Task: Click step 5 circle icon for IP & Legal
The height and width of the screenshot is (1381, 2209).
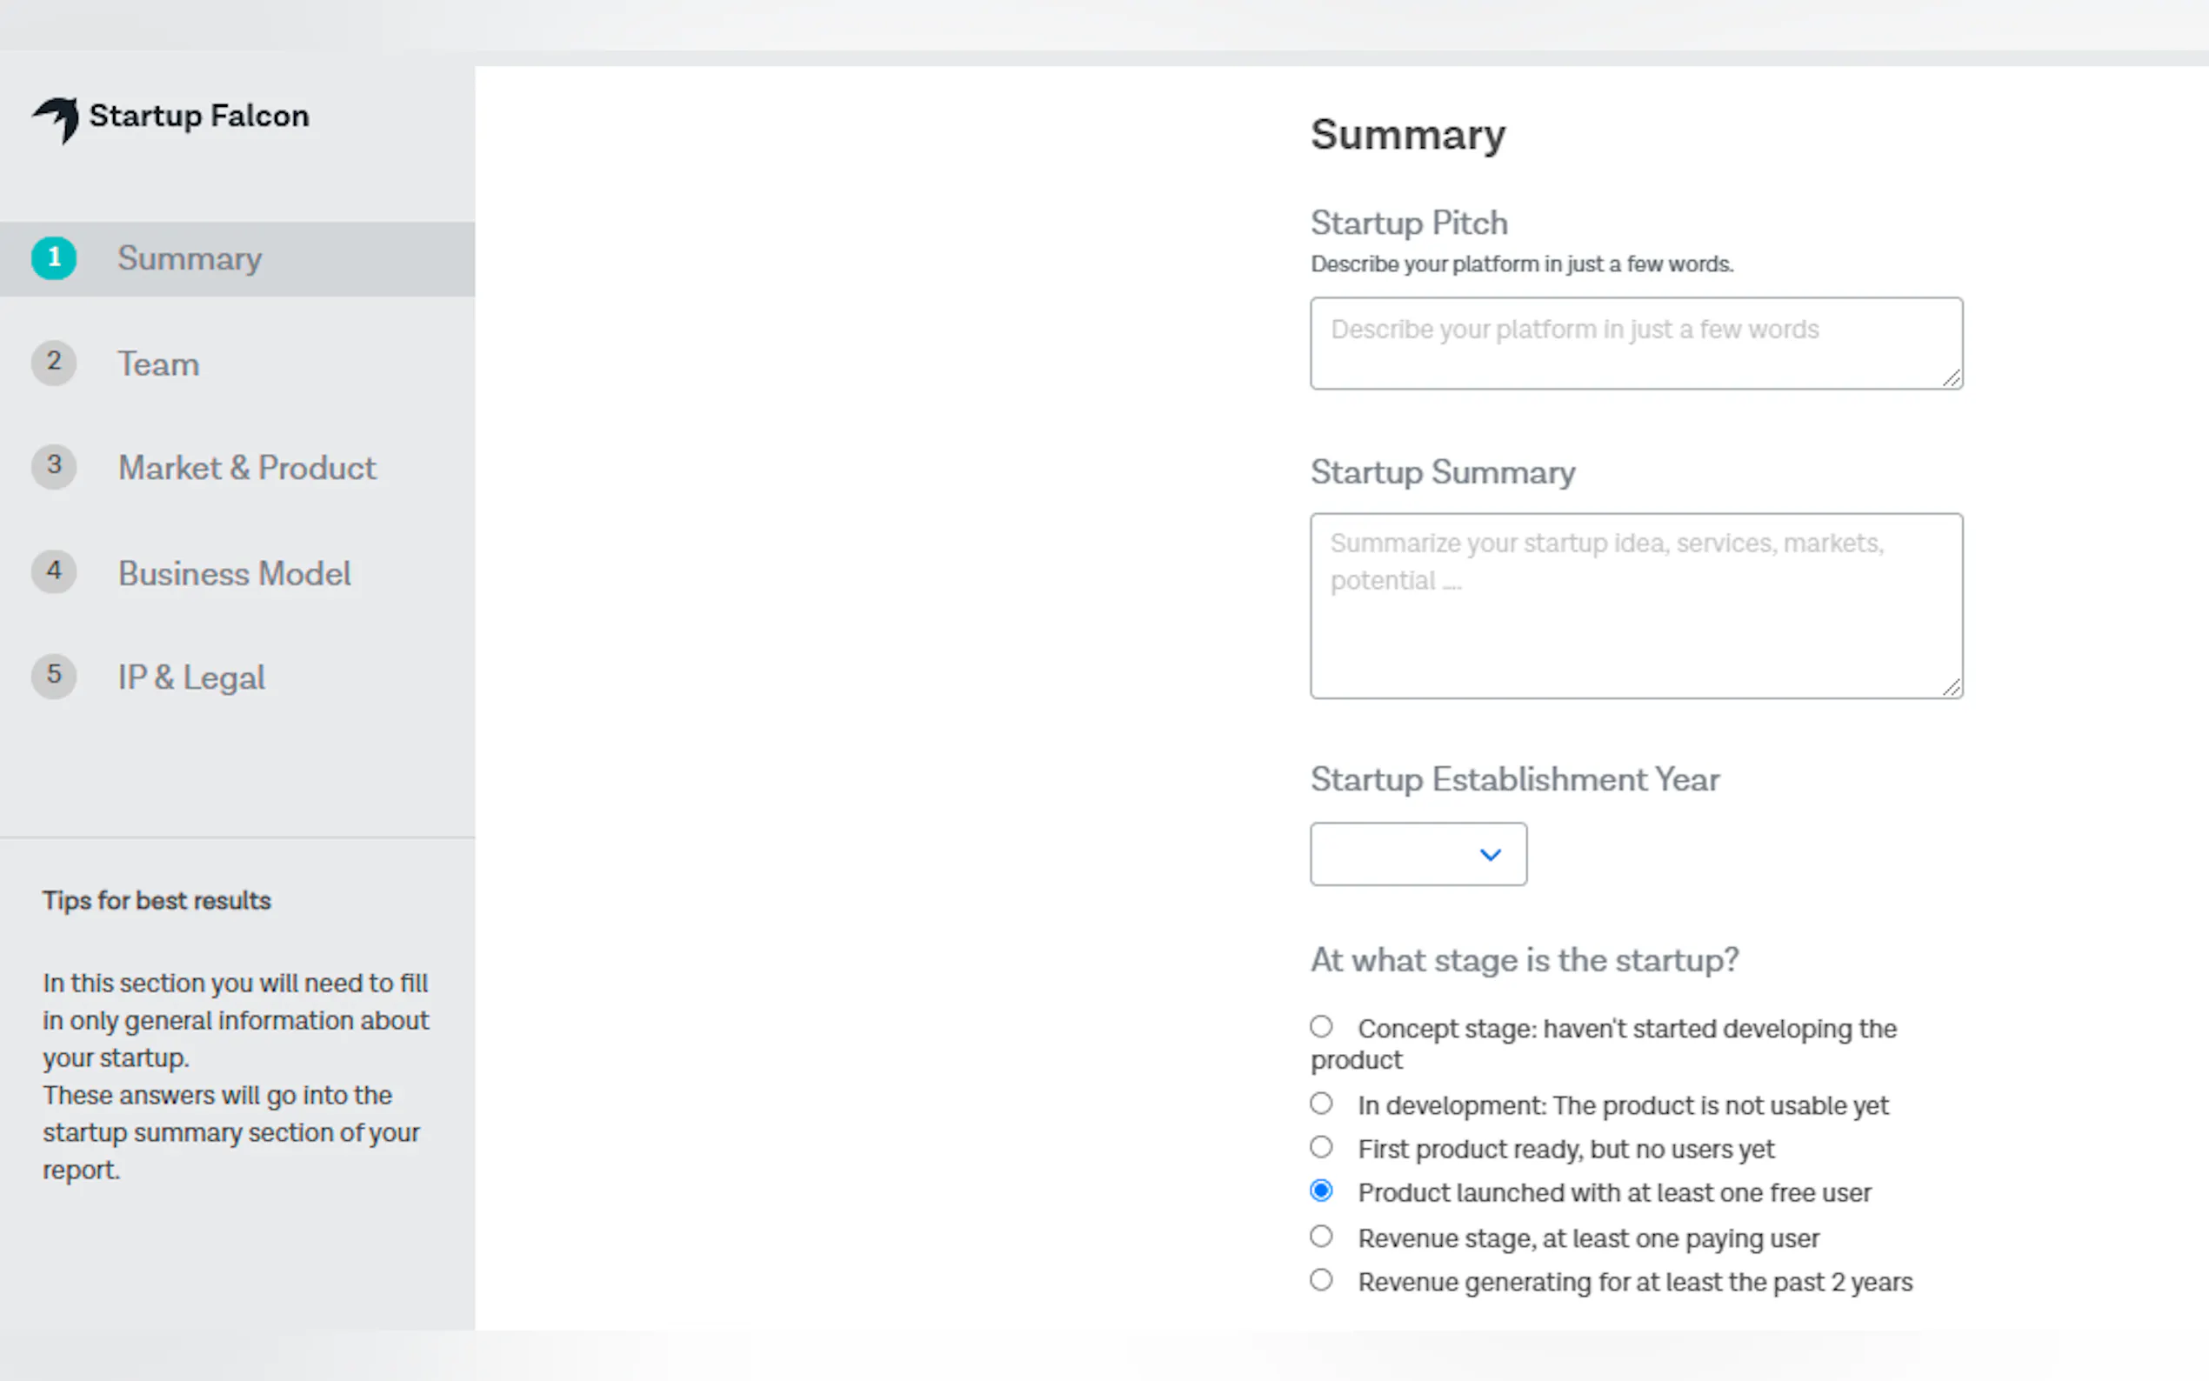Action: click(x=54, y=676)
